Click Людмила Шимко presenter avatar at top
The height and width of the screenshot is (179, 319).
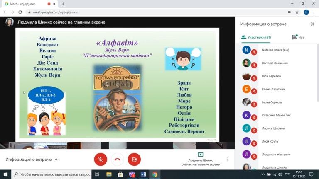click(10, 22)
